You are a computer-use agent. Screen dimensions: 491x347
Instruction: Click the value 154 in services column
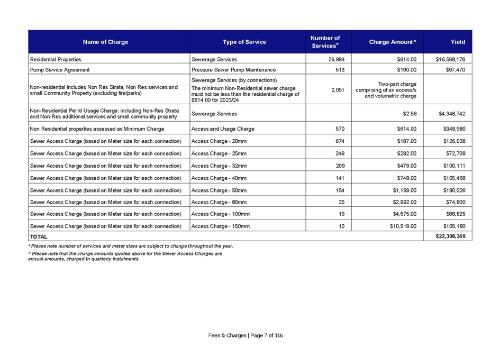click(340, 190)
